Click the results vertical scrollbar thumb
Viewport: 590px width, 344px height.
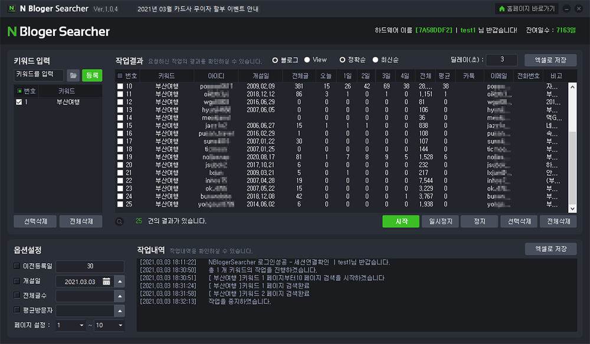coord(572,168)
